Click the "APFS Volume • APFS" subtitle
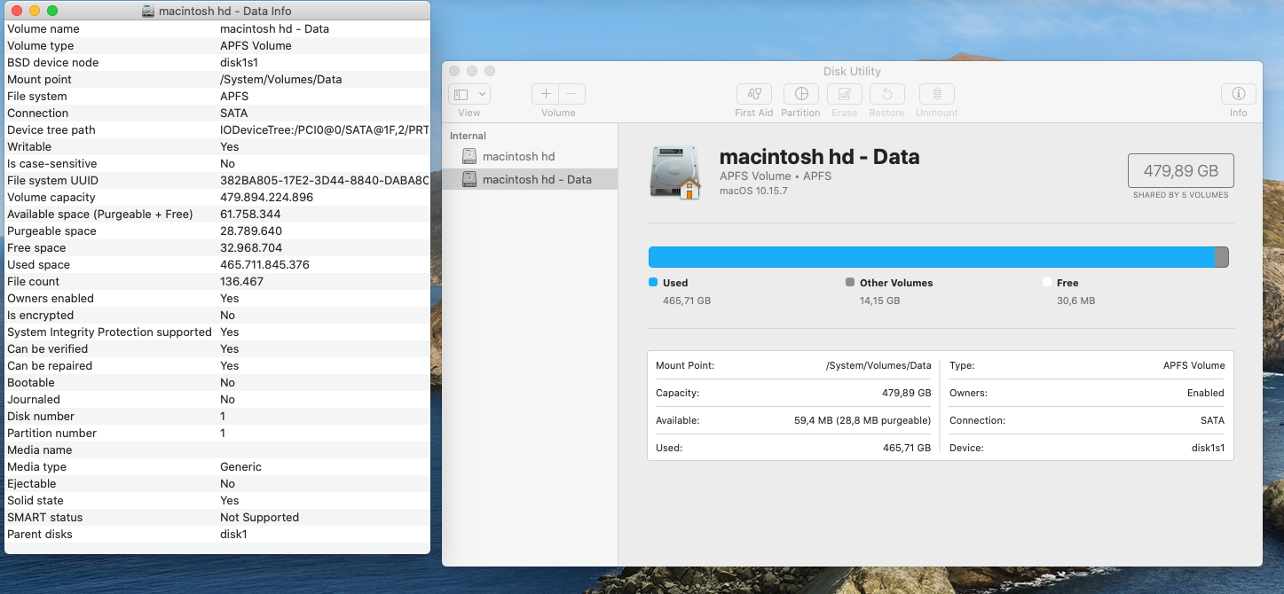 (776, 176)
